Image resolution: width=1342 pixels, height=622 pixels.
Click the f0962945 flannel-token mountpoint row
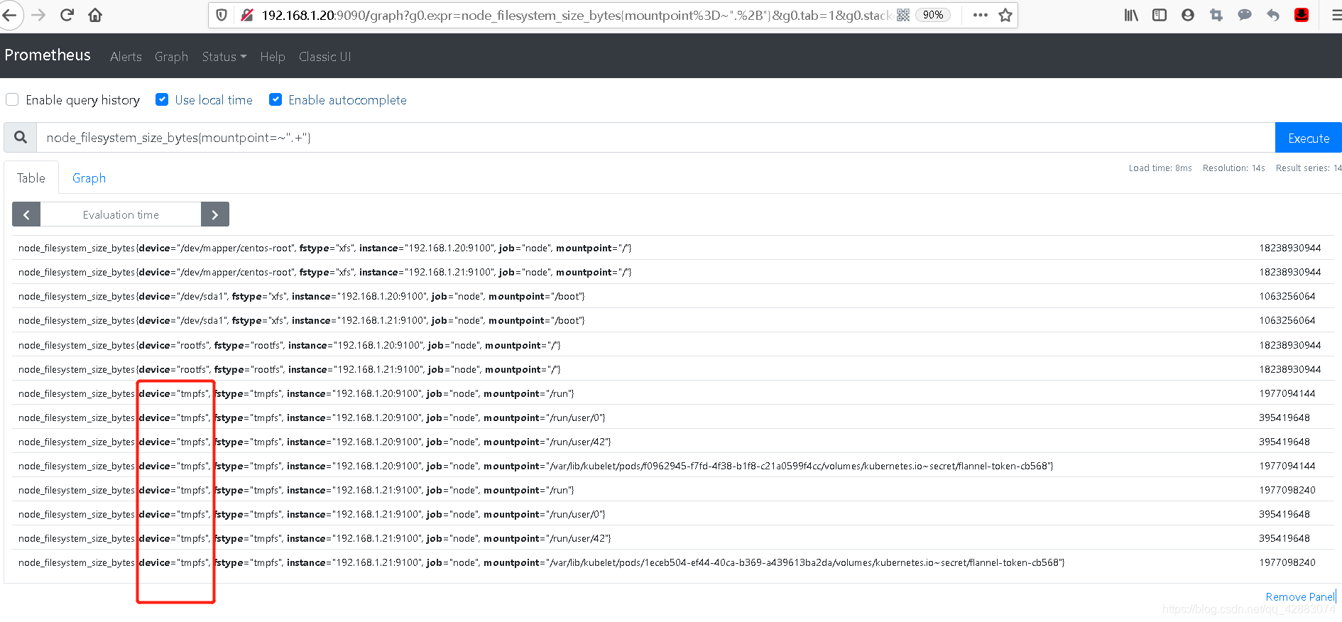click(672, 466)
